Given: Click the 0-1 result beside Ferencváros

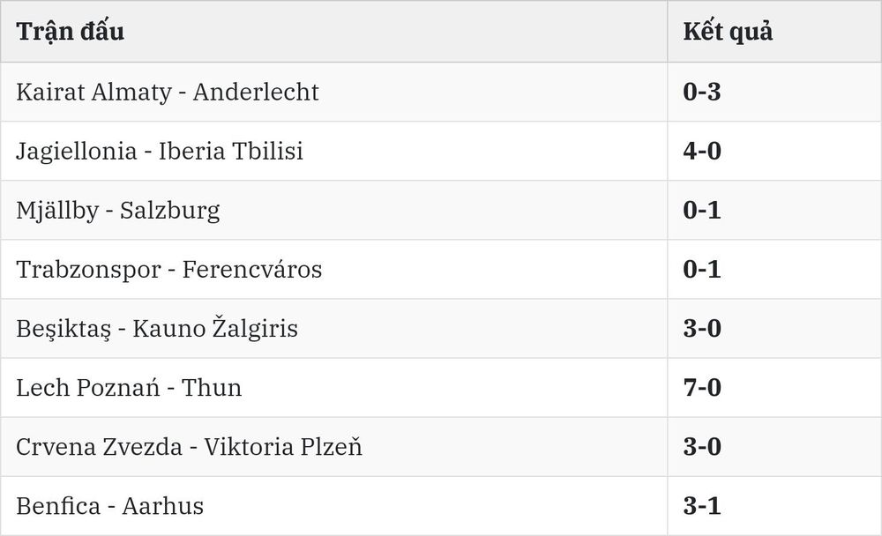Looking at the screenshot, I should click(x=702, y=270).
